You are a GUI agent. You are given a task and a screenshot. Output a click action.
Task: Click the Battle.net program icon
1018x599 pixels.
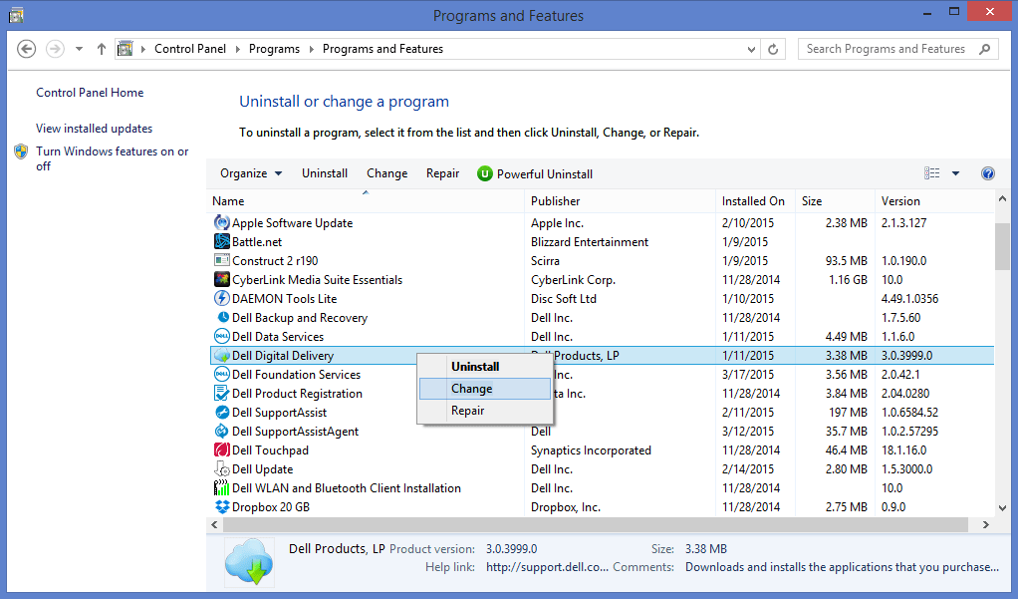tap(222, 242)
